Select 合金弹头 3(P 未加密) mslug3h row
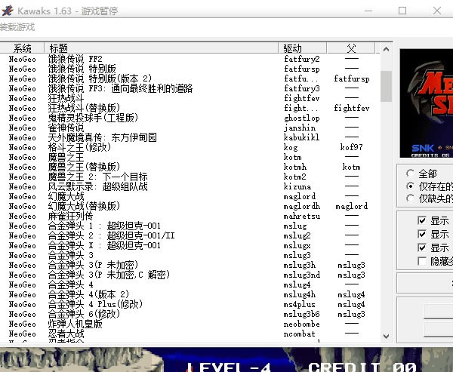Viewport: 453px width, 372px height. pos(190,265)
